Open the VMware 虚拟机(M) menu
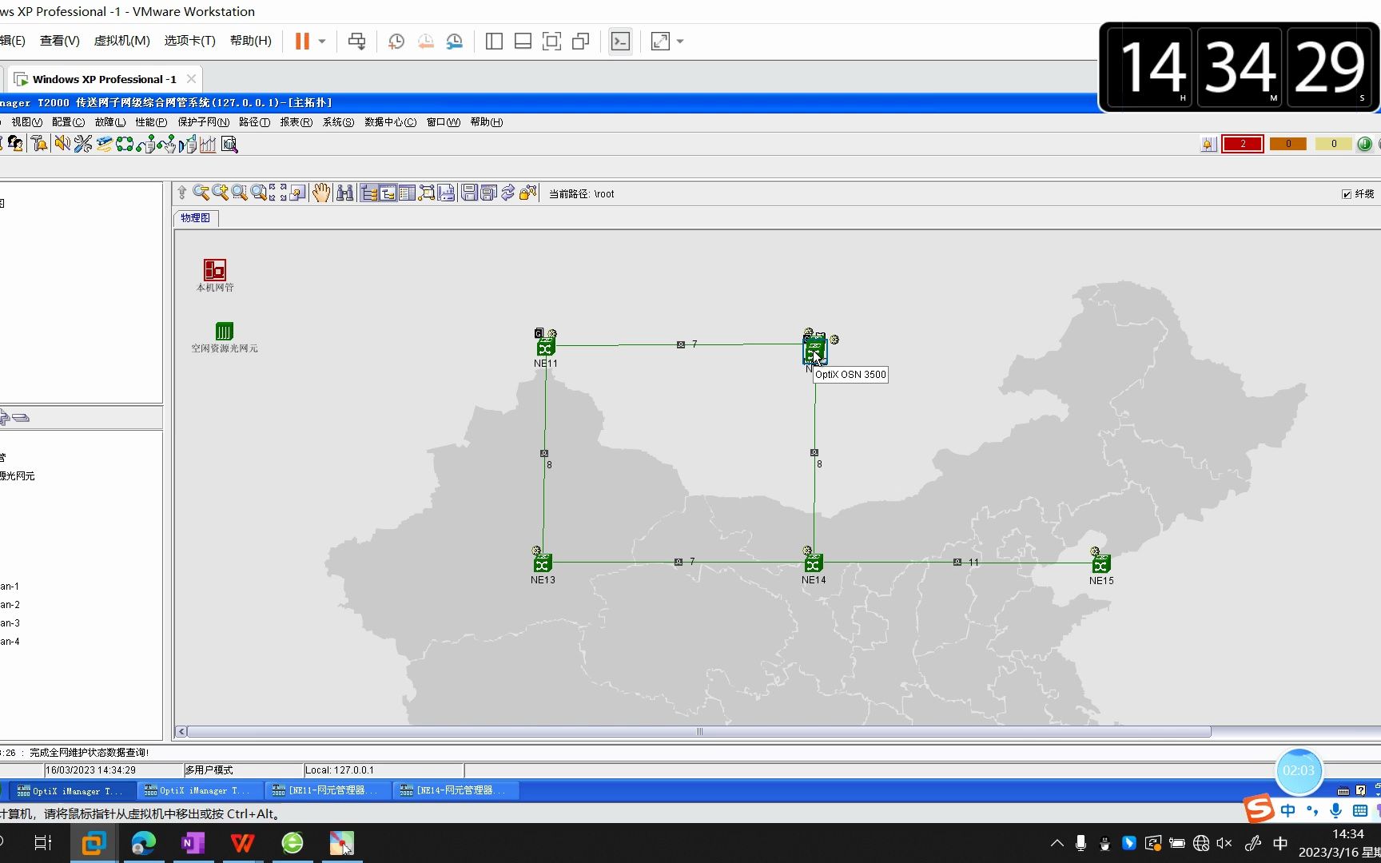1381x863 pixels. pos(121,41)
